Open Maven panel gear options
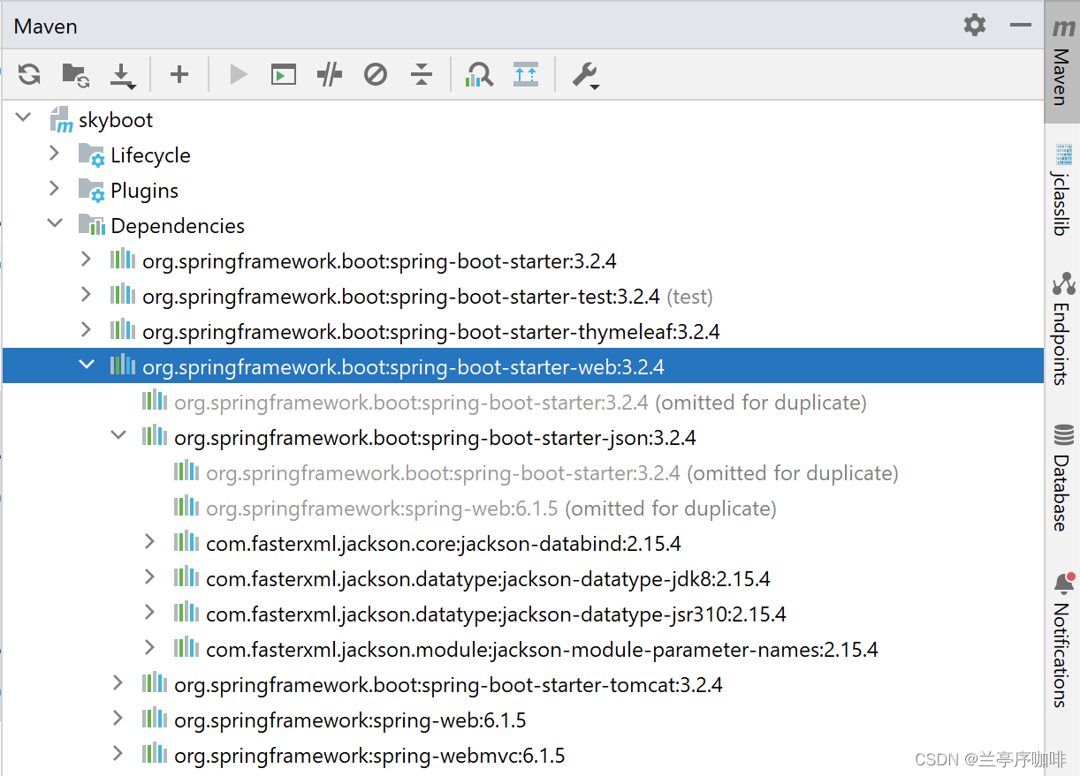1080x776 pixels. (x=975, y=25)
